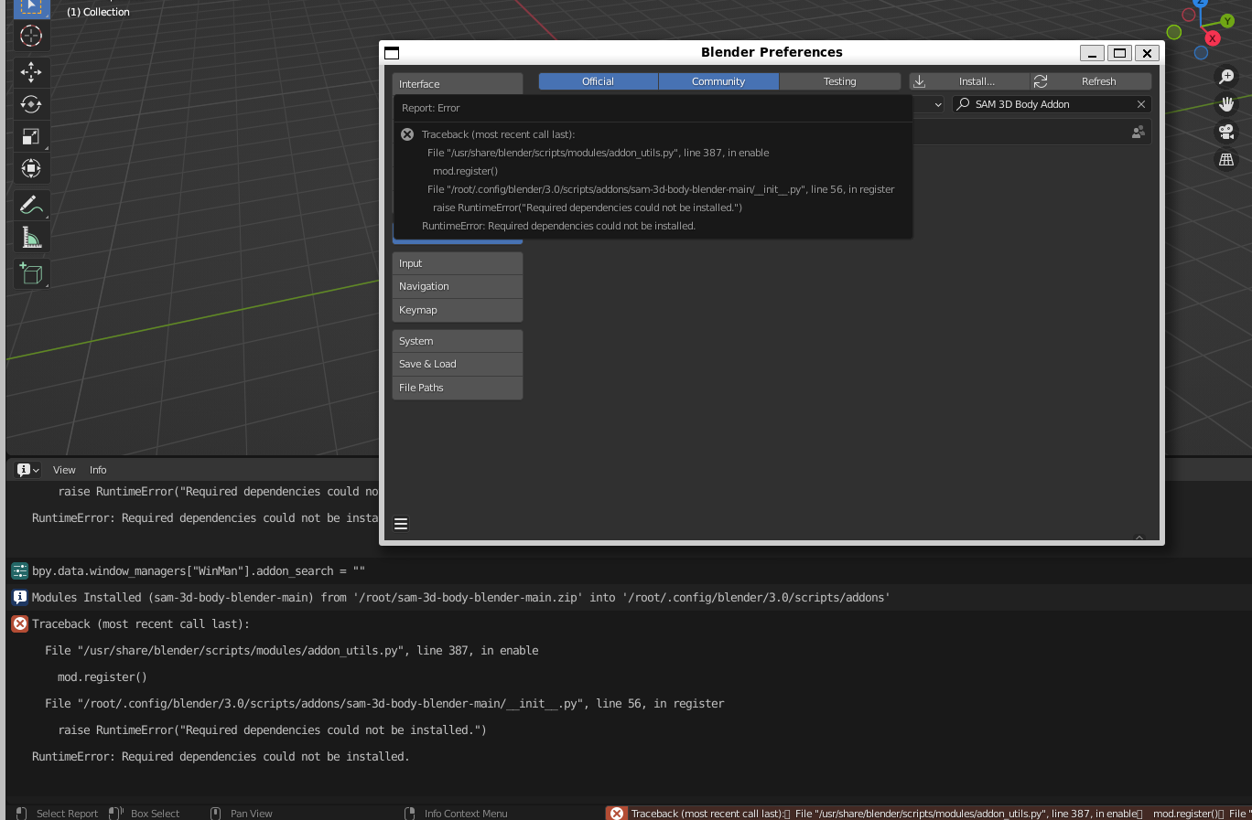Click the Blender Preferences window menu icon
The height and width of the screenshot is (820, 1252).
click(392, 53)
